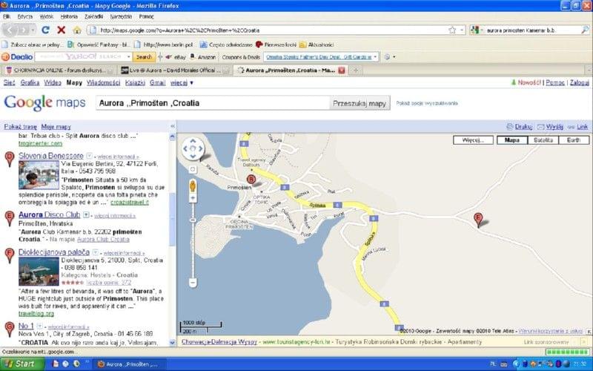Zoom out with the map minus button
Viewport: 593px width, 371px height.
coord(193,283)
